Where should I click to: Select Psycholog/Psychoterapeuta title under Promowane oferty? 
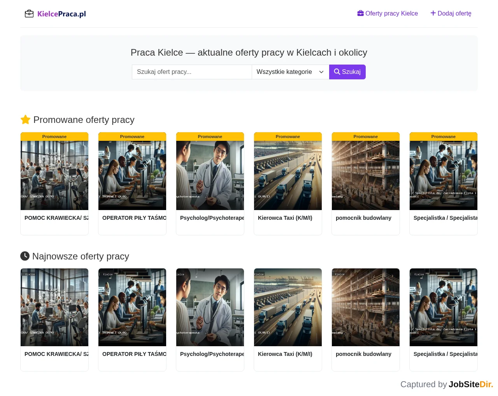(212, 218)
